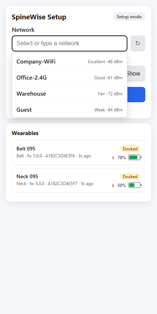Click the Belt firmware details line A1B2C3D4E5F6

coord(54,156)
